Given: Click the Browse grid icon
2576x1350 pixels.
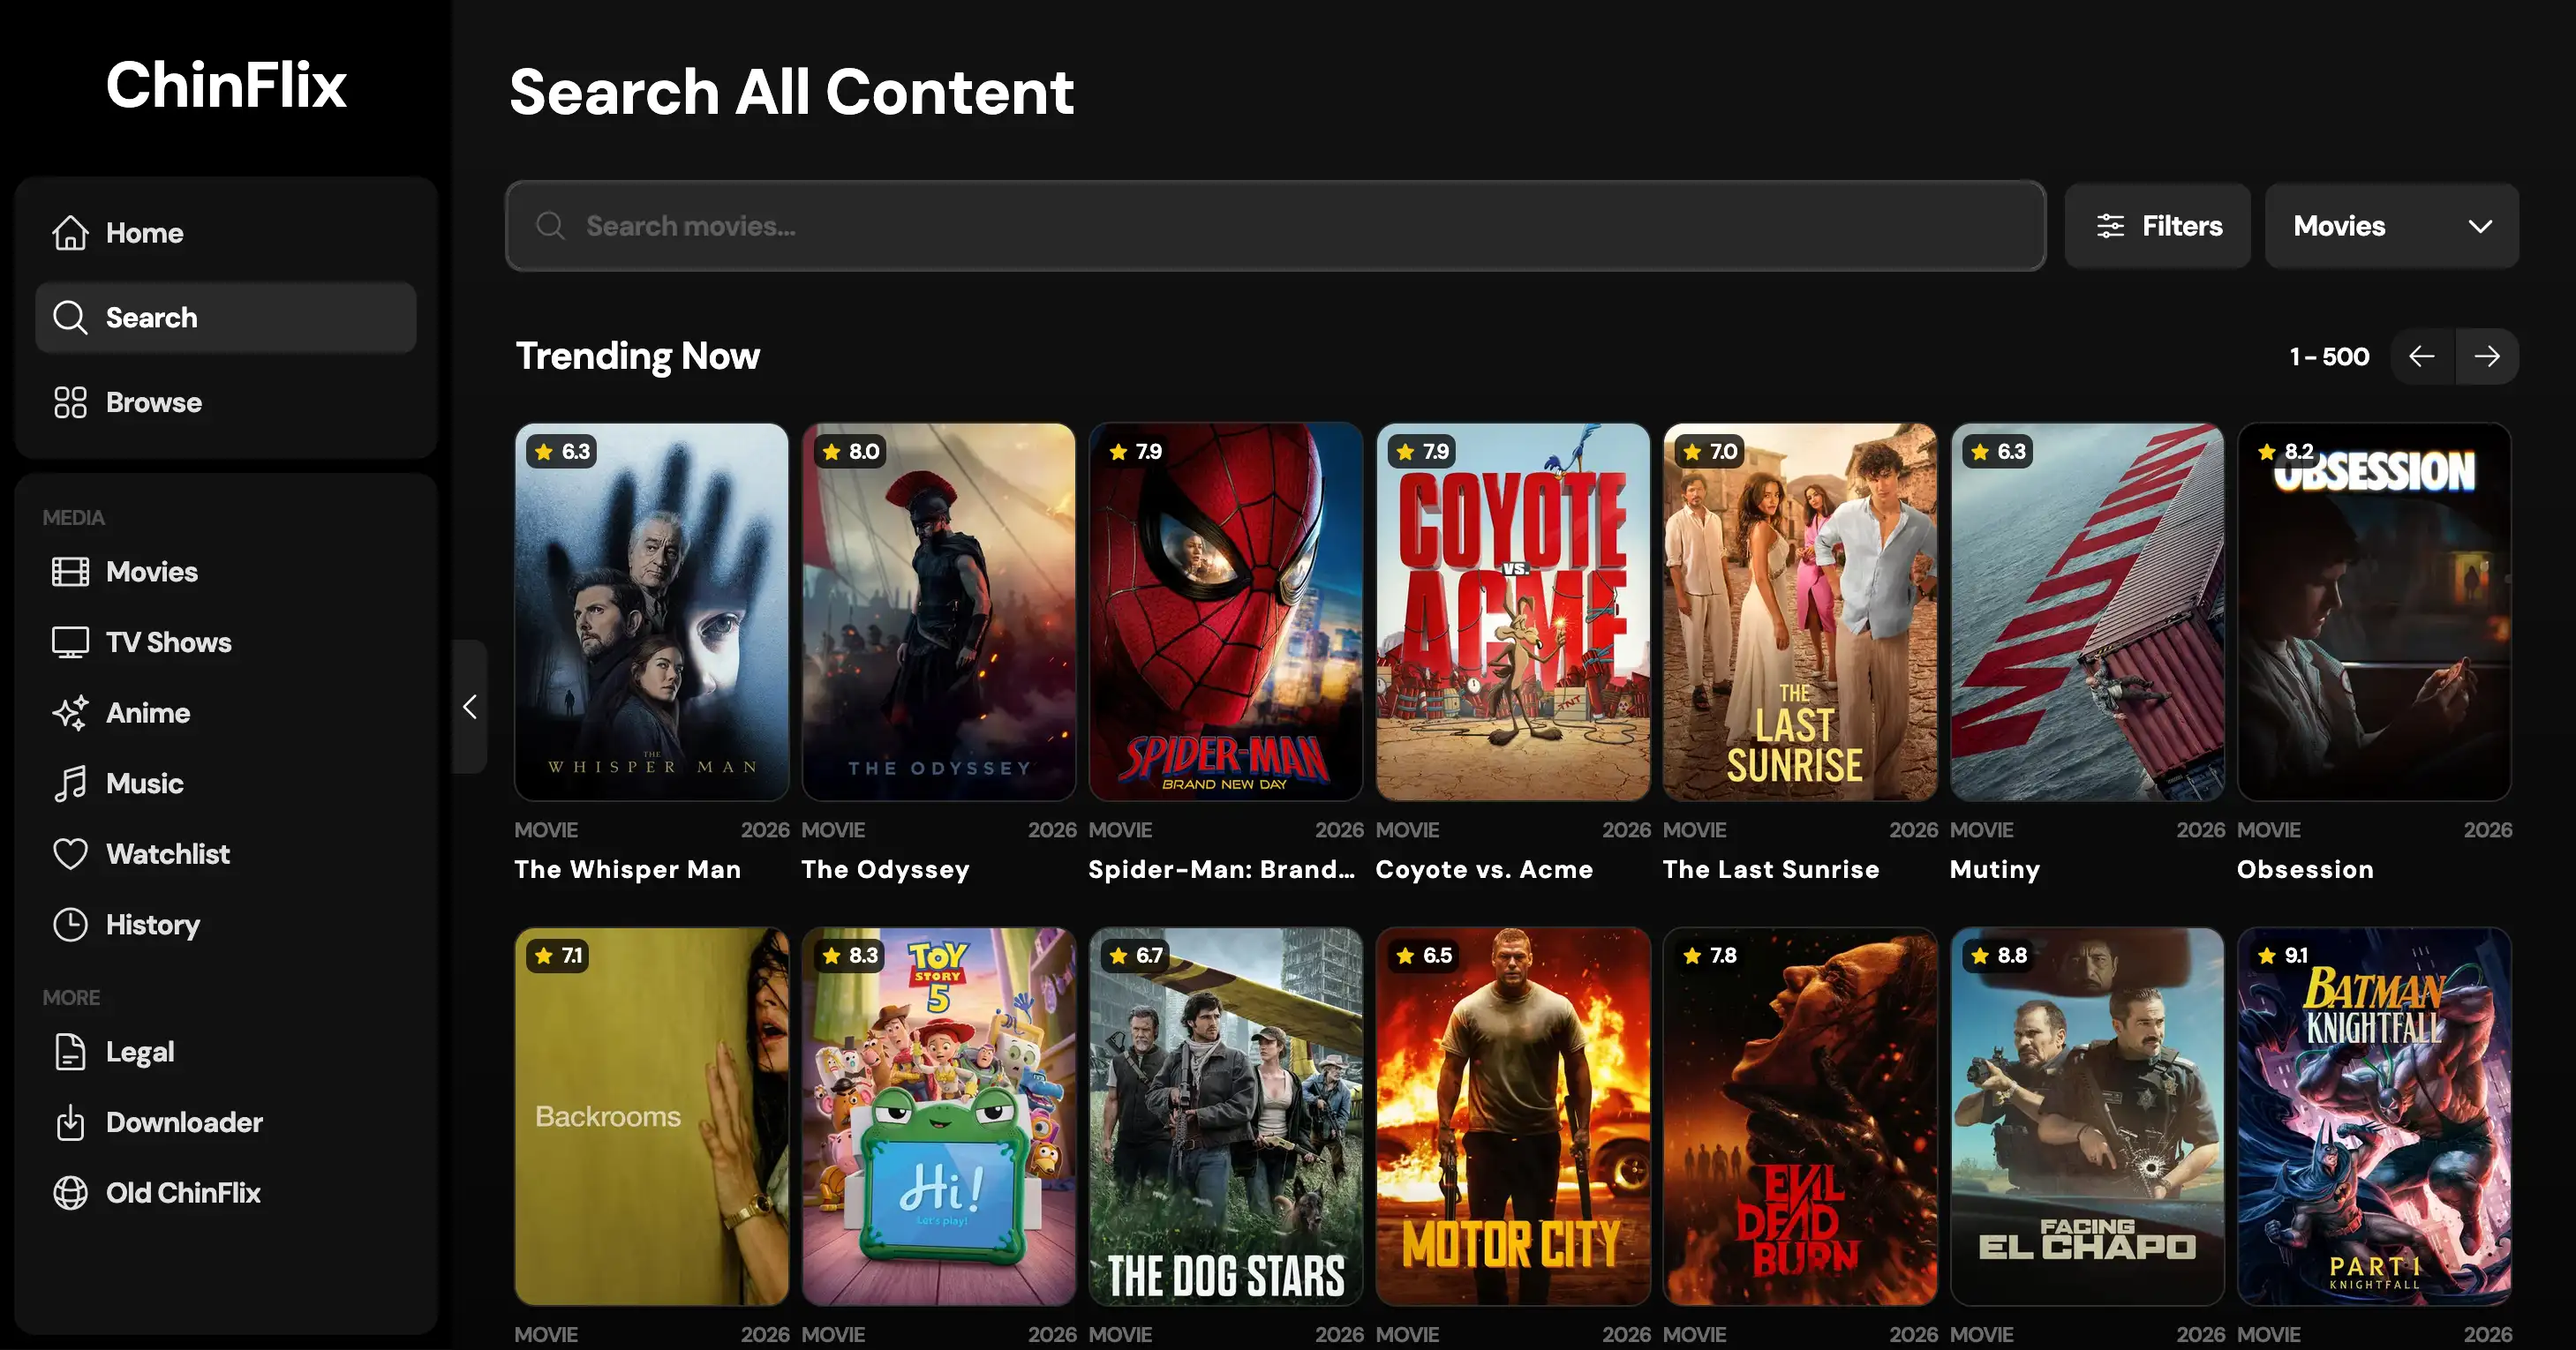Looking at the screenshot, I should click(x=70, y=402).
